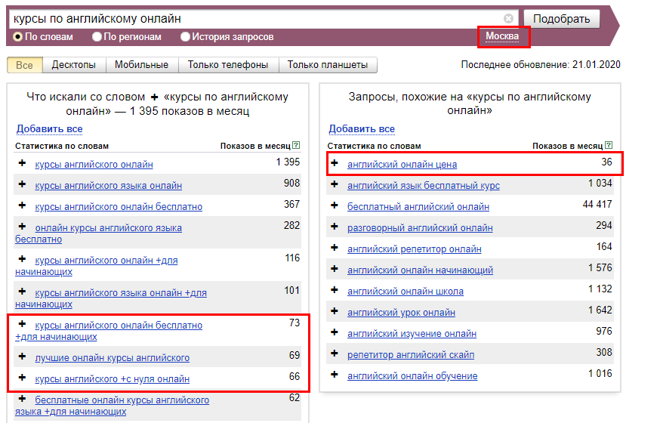Viewport: 660px width, 423px height.
Task: Switch to 'Только планшеты' tab
Action: (x=328, y=65)
